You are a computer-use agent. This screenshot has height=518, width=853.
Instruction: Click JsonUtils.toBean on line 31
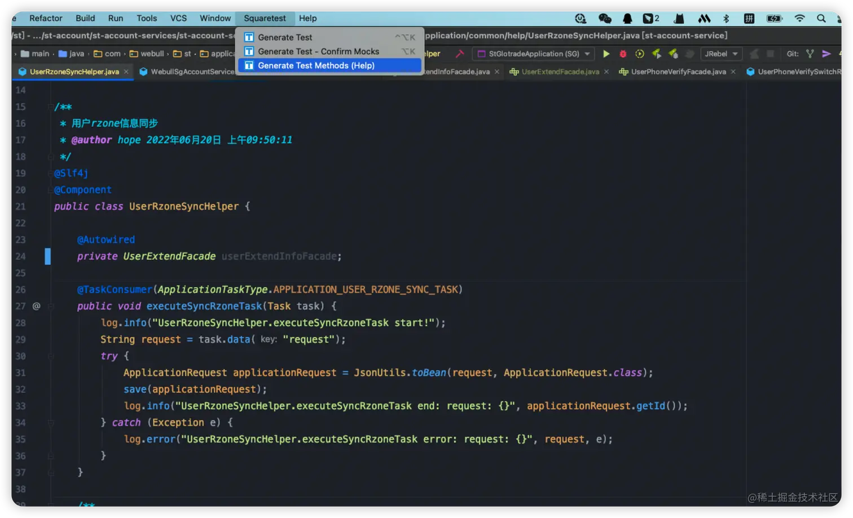click(400, 373)
